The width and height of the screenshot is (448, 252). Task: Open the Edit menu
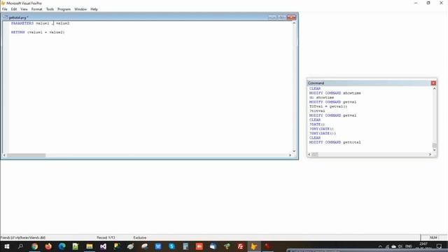coord(14,9)
